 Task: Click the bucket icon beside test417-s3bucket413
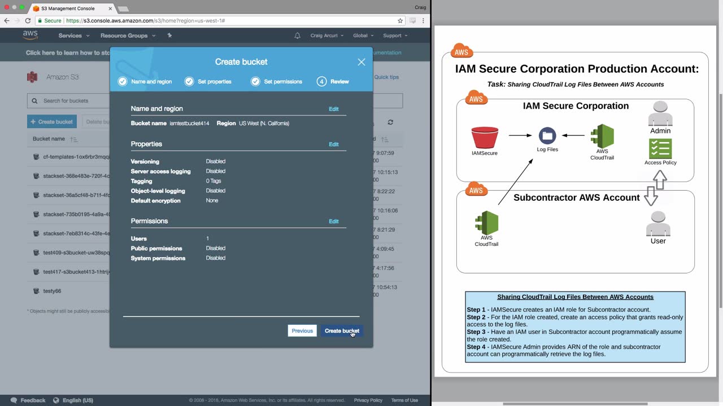[36, 272]
